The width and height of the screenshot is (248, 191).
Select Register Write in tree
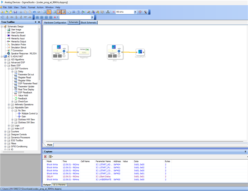pyautogui.click(x=24, y=80)
